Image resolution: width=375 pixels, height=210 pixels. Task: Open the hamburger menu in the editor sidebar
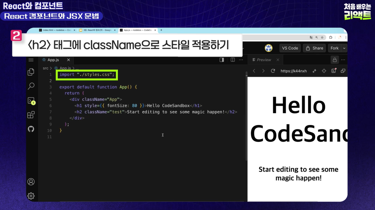31,60
